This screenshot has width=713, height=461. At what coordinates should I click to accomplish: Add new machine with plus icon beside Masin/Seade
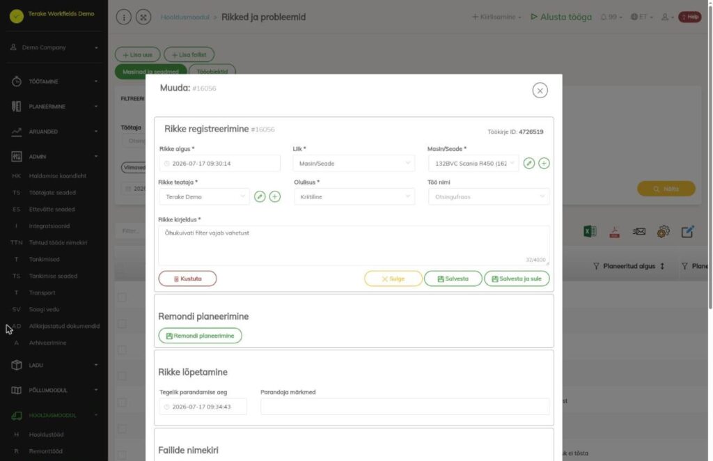544,163
